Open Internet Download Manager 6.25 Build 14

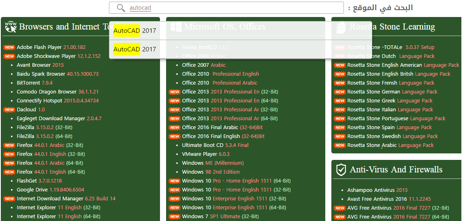pyautogui.click(x=66, y=199)
